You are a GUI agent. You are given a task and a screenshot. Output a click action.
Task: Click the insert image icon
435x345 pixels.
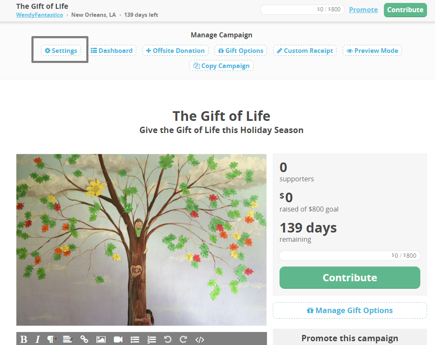click(101, 339)
